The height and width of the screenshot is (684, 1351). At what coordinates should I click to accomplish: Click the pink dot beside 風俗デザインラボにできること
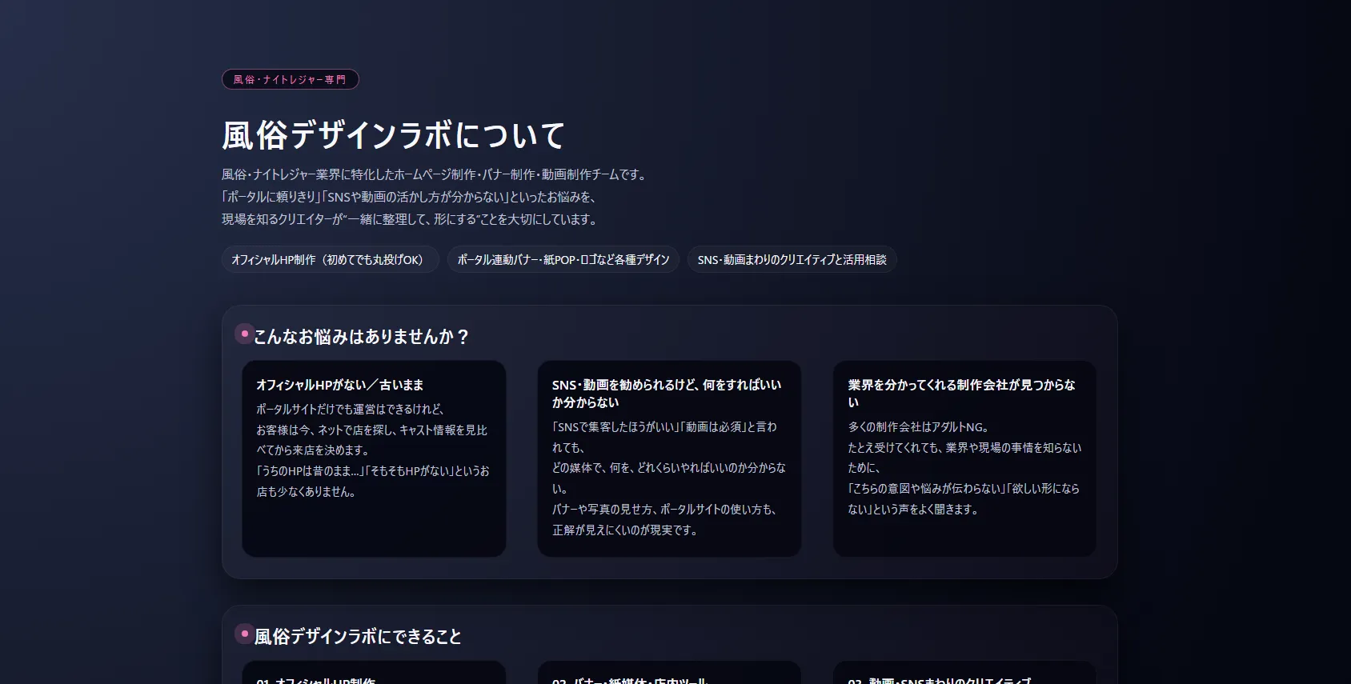click(x=244, y=634)
